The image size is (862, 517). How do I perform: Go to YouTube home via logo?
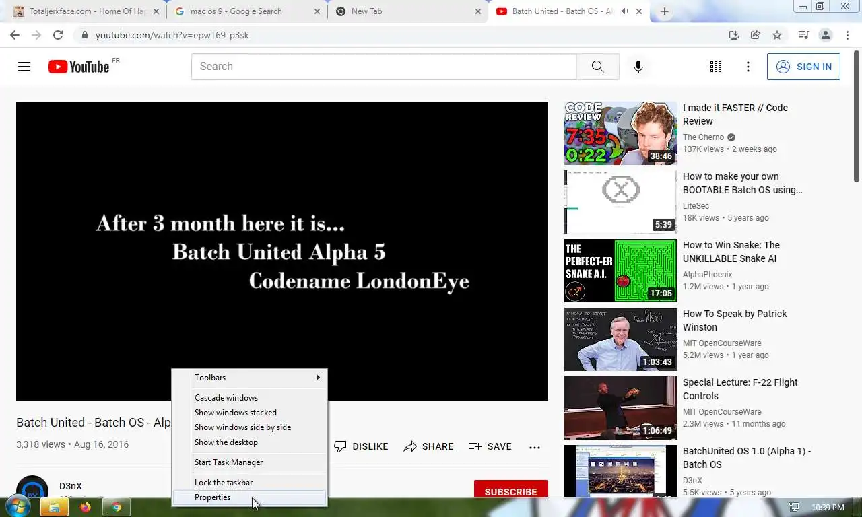79,67
